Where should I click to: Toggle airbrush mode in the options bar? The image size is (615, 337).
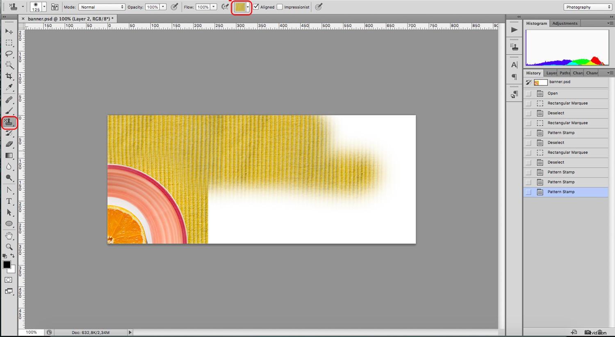[x=319, y=7]
